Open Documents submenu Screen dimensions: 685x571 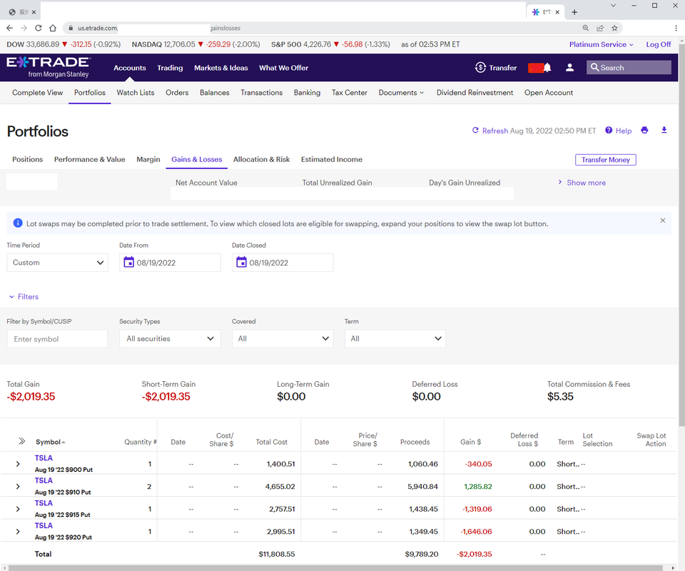click(x=401, y=93)
